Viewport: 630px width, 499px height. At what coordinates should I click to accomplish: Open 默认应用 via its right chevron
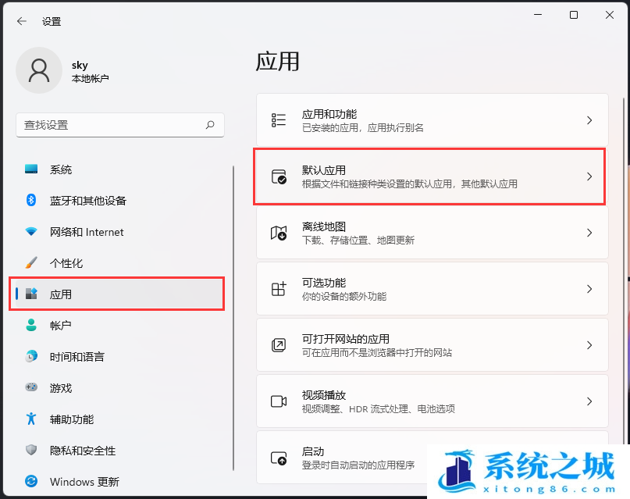589,176
